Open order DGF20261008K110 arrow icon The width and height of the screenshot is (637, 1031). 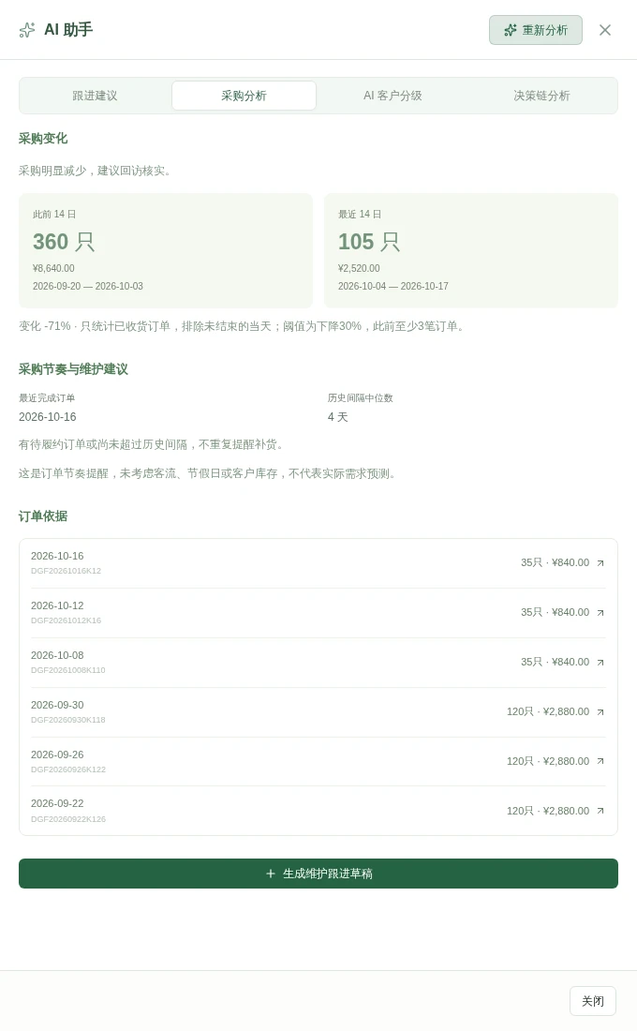pos(600,663)
